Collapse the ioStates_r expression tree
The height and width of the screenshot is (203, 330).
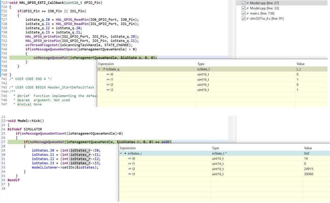coord(121,153)
